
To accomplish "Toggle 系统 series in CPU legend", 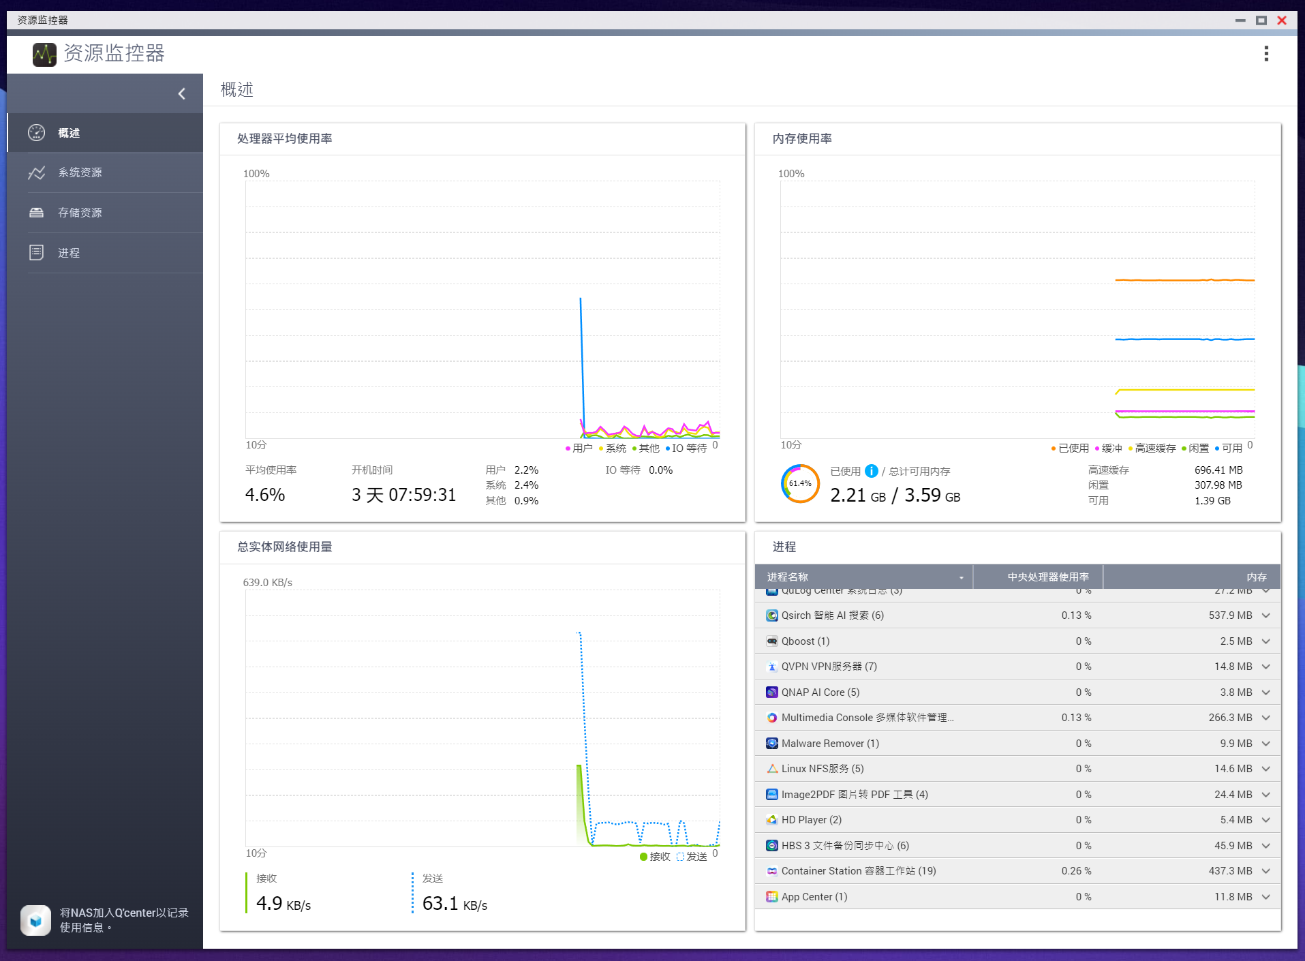I will tap(612, 448).
